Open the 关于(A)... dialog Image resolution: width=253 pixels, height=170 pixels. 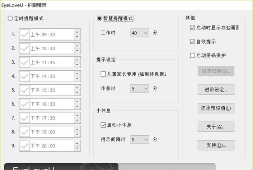(216, 127)
